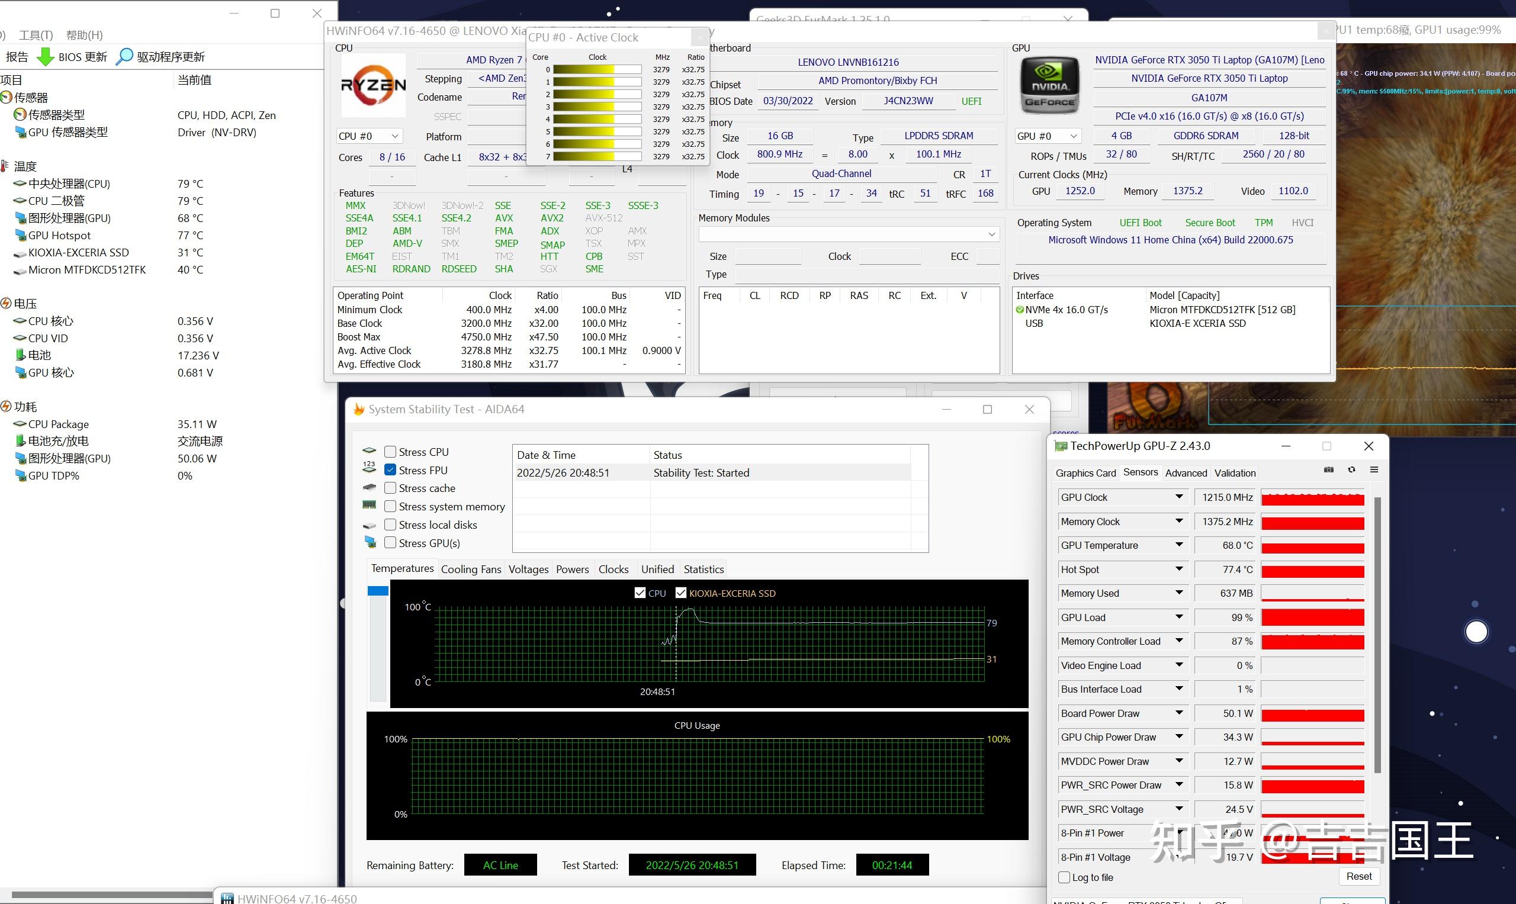Open the GPU Clock sensor dropdown arrow
The height and width of the screenshot is (904, 1516).
click(1179, 497)
